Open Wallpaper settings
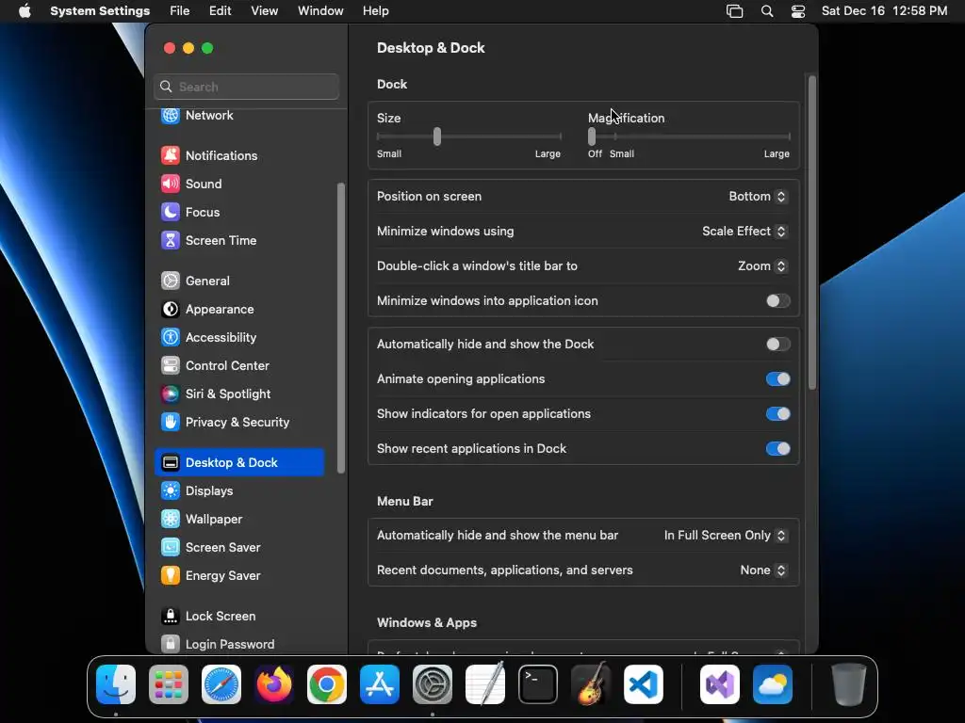 click(x=239, y=520)
